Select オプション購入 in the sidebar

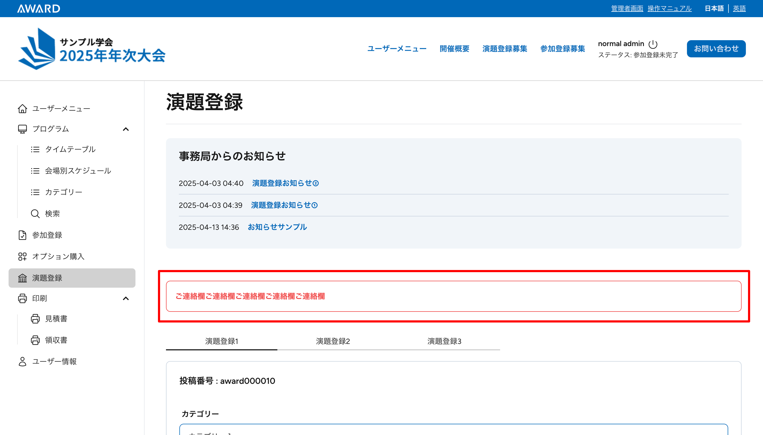click(58, 256)
